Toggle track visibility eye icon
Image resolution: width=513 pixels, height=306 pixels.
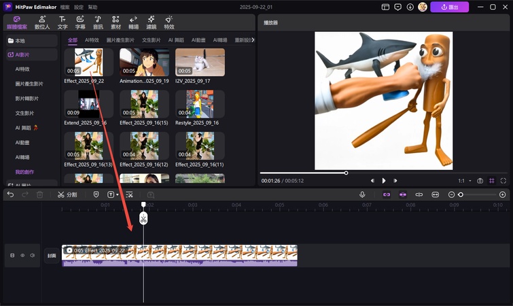(x=22, y=255)
